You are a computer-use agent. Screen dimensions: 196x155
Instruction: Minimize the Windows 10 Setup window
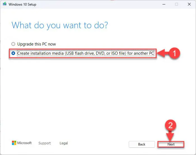164,4
